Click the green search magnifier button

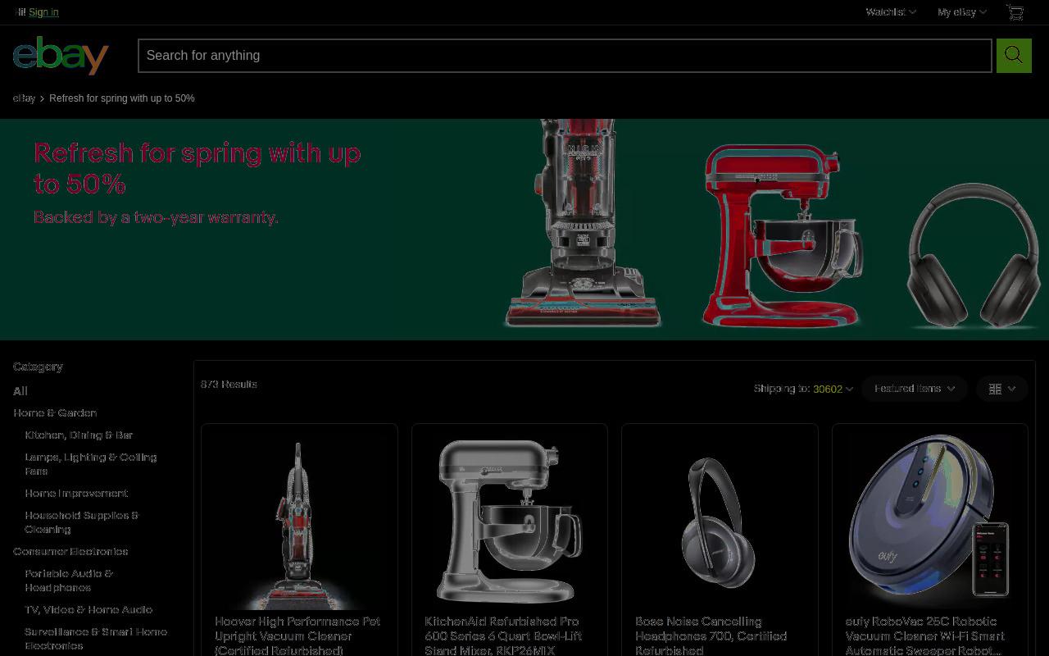point(1014,55)
